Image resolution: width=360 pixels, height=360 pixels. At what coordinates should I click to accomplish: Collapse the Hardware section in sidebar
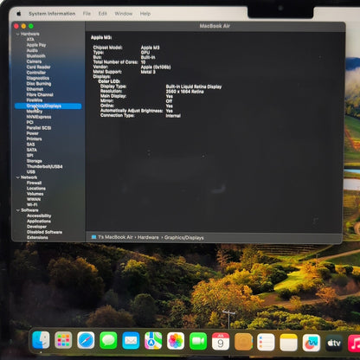point(17,34)
